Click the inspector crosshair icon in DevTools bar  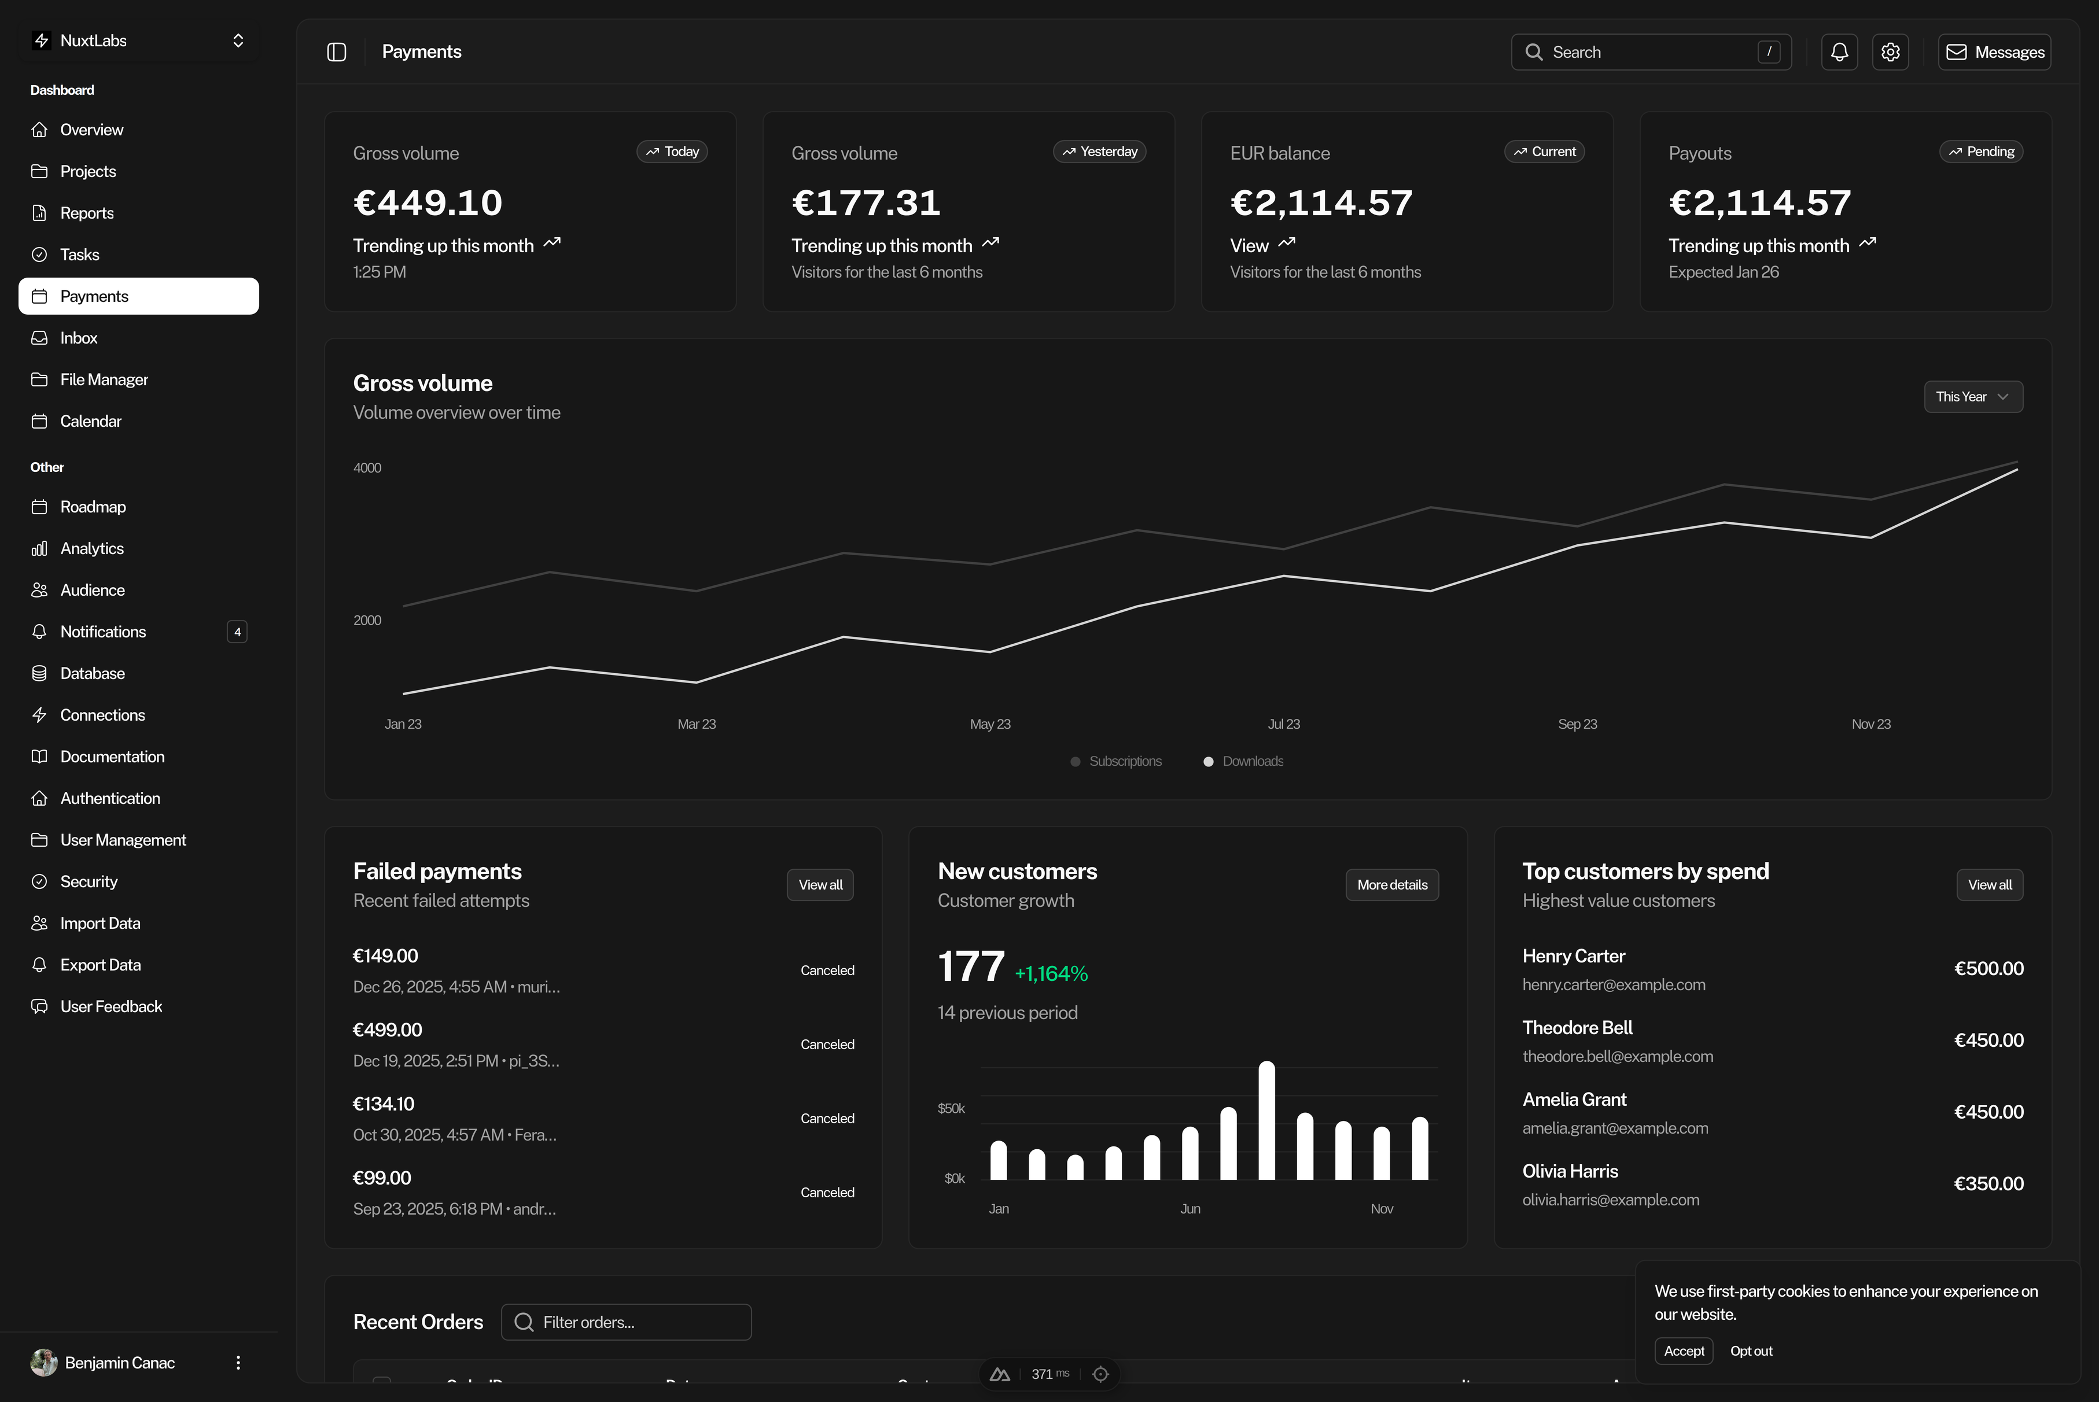[x=1100, y=1374]
